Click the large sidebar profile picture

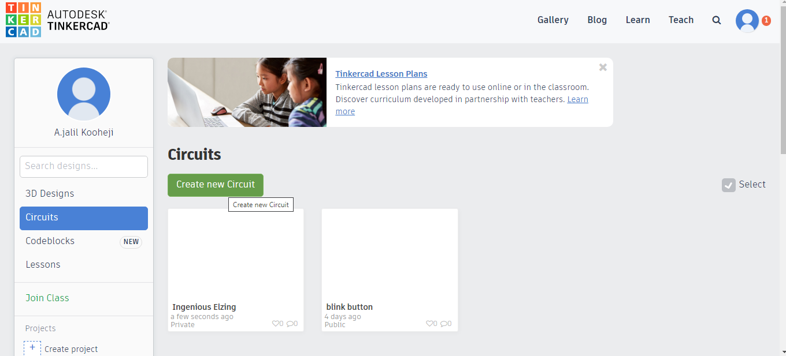click(84, 94)
